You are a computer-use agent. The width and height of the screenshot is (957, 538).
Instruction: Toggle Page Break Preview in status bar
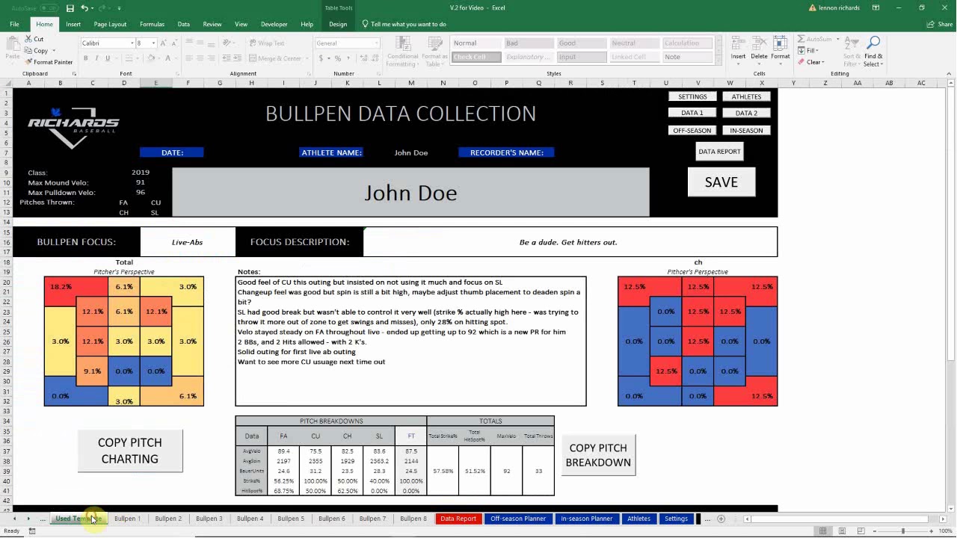click(x=861, y=531)
